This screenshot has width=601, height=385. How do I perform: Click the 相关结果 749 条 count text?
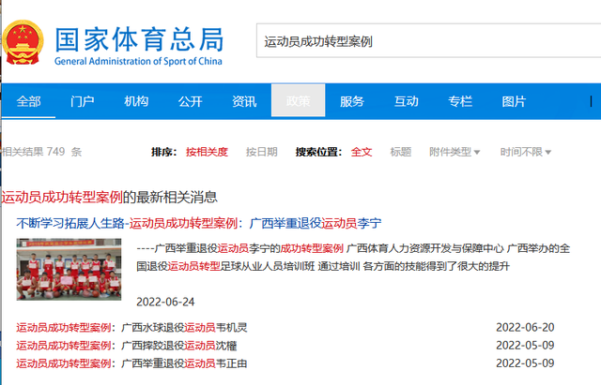[x=41, y=152]
